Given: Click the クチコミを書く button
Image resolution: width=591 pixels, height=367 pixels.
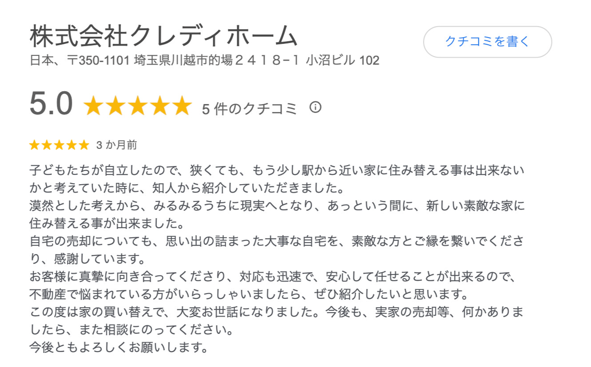Looking at the screenshot, I should point(487,42).
